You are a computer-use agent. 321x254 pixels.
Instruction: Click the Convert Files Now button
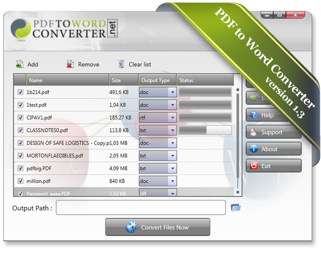pyautogui.click(x=157, y=227)
